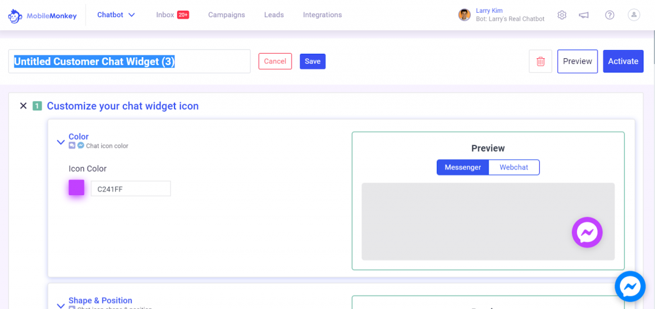Click the purple Messenger preview bubble
The width and height of the screenshot is (655, 309).
(x=587, y=232)
